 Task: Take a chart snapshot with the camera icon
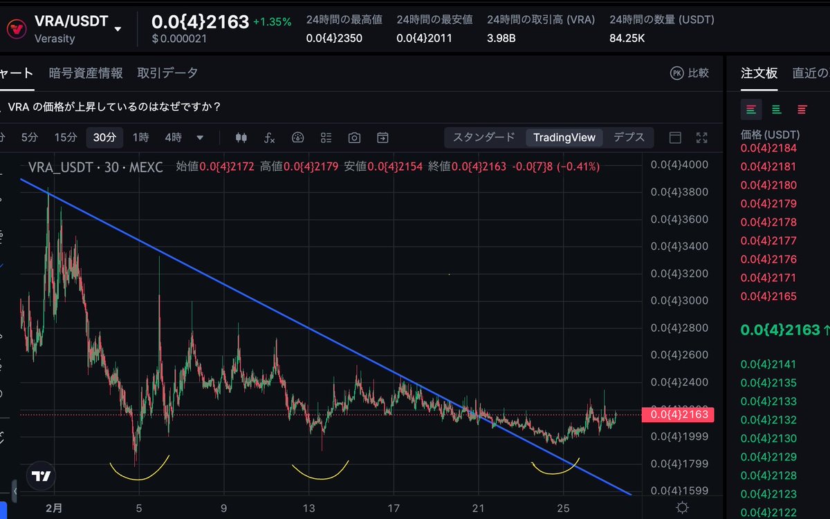click(353, 138)
